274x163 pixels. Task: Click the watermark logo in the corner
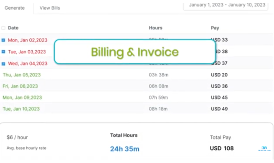(x=264, y=148)
